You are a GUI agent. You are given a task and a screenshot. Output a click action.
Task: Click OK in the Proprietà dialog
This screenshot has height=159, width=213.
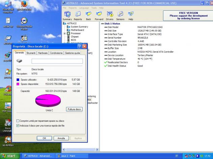tap(44, 138)
